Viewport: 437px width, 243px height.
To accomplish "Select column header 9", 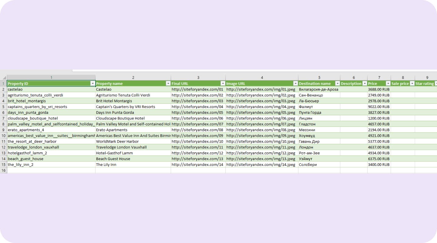I will click(x=426, y=78).
